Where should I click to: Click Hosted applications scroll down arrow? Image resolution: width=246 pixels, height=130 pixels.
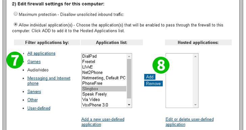tap(195, 105)
